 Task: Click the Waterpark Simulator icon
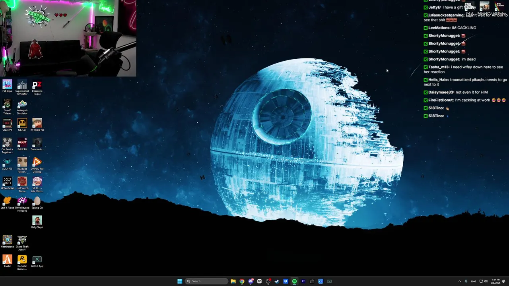click(x=22, y=107)
